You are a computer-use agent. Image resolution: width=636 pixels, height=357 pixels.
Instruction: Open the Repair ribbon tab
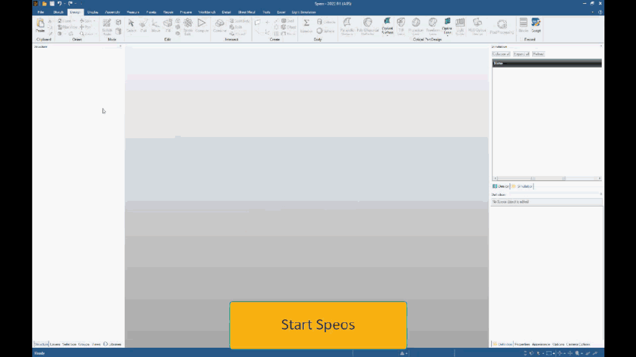(x=168, y=12)
